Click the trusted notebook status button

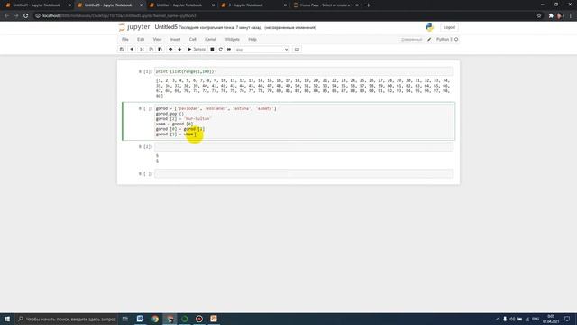click(x=411, y=39)
